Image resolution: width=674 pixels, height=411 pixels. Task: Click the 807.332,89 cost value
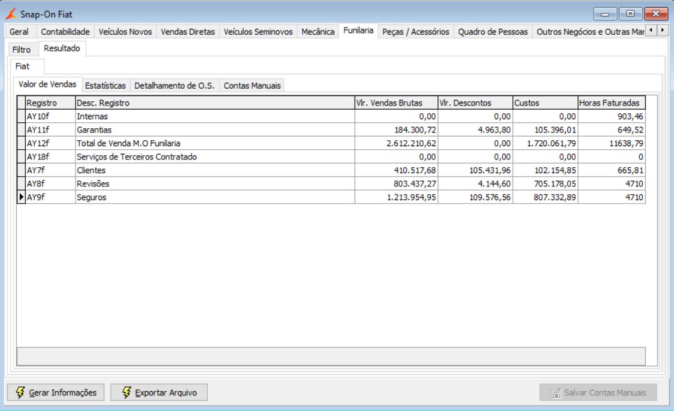pos(545,197)
